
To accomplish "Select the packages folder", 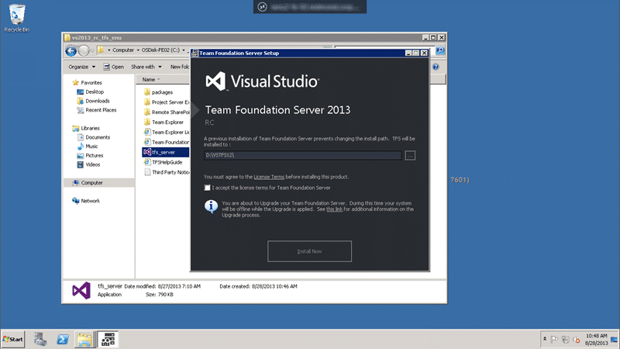I will point(159,92).
